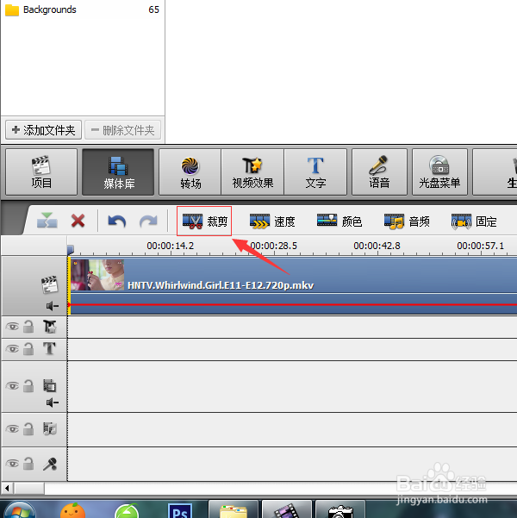Click the red X delete icon
Viewport: 517px width, 518px height.
tap(78, 221)
